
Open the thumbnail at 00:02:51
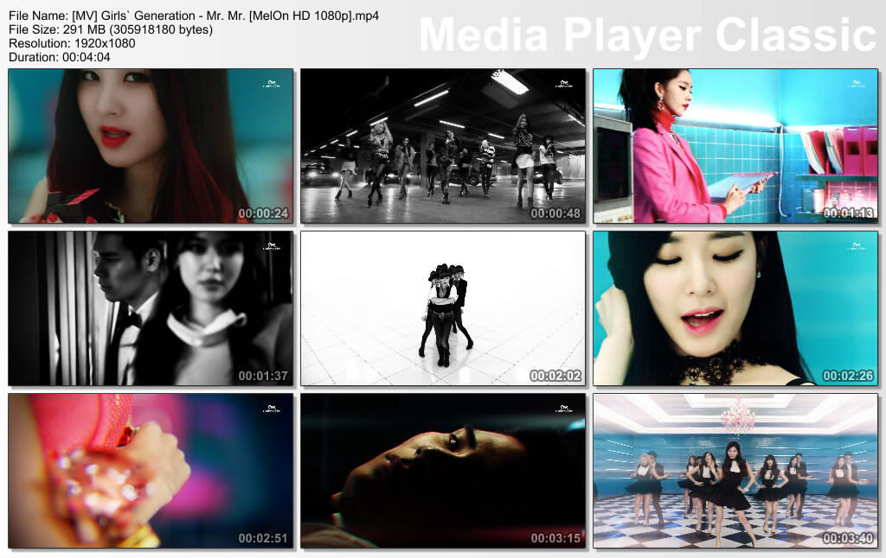151,471
